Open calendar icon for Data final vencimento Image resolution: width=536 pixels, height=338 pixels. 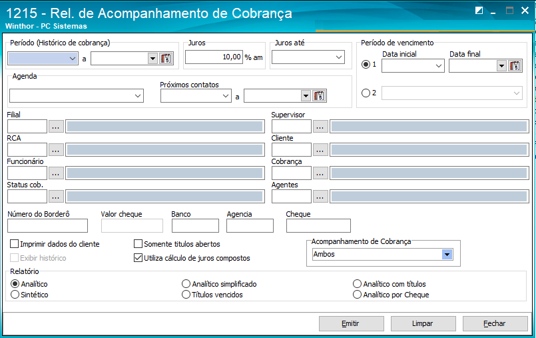[x=515, y=65]
